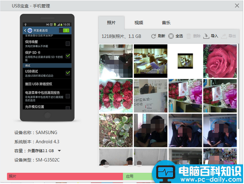Click the 16:05 clock in phone status bar
244x184 pixels.
pyautogui.click(x=67, y=24)
